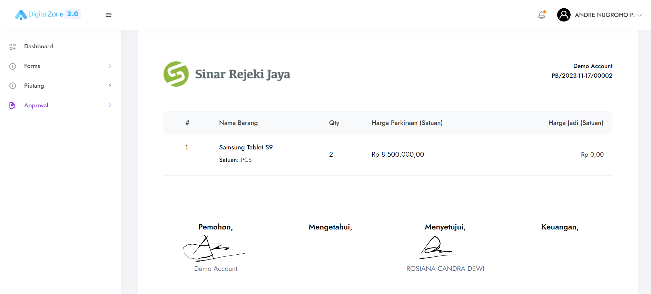Click the Pemohon signature image
651x294 pixels.
click(214, 248)
